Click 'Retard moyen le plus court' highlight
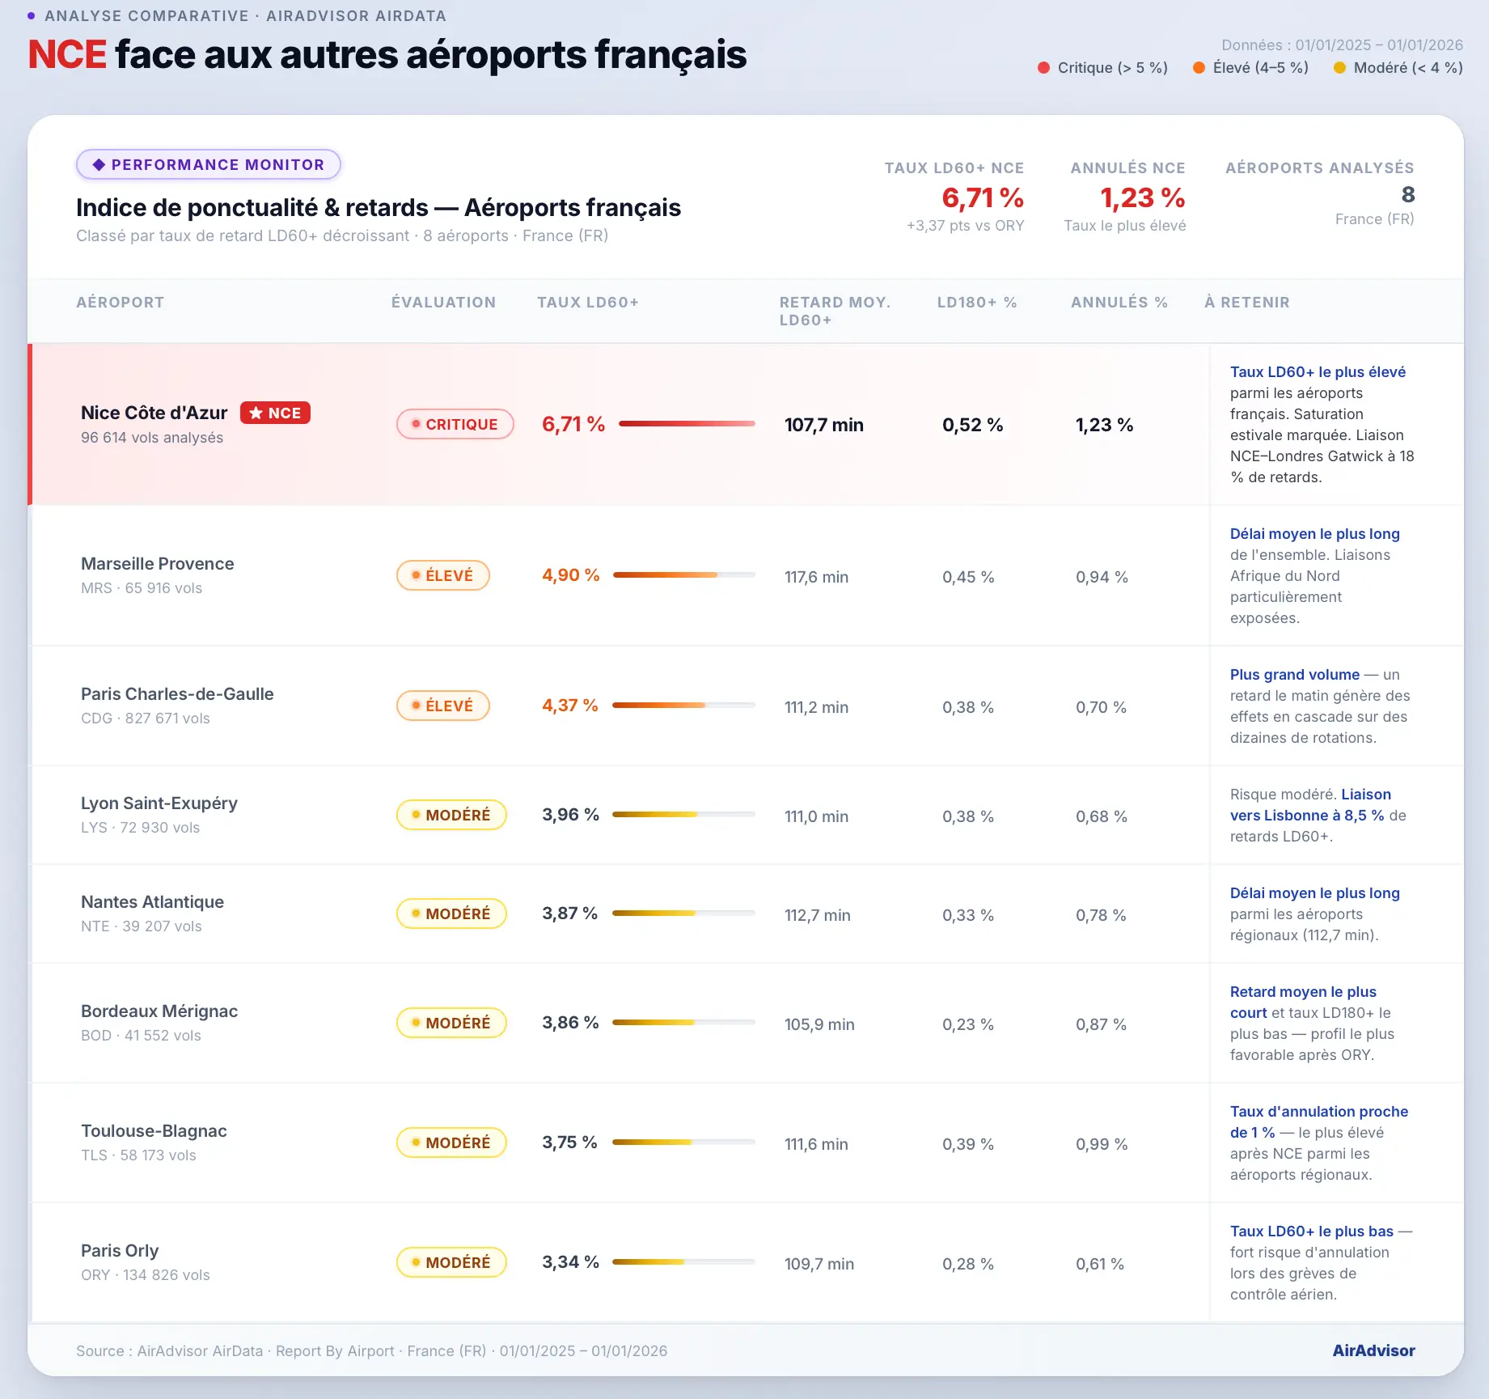The width and height of the screenshot is (1489, 1399). click(x=1303, y=1003)
